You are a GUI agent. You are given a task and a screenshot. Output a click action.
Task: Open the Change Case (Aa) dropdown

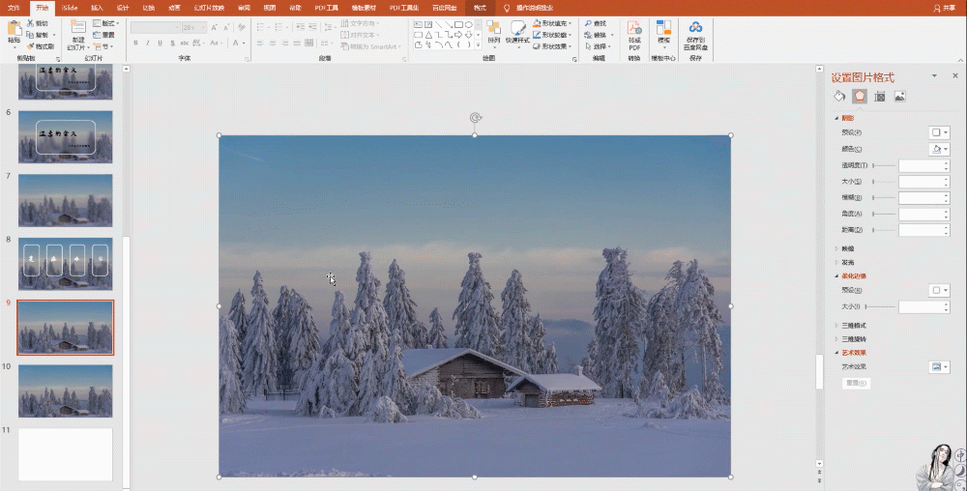tap(216, 43)
